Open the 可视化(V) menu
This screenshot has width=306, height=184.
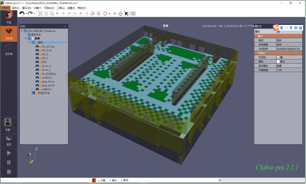(x=49, y=8)
